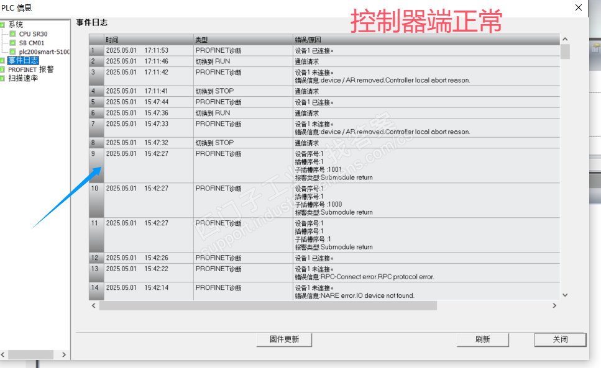The height and width of the screenshot is (368, 601).
Task: Close the PLC 信息 dialog window
Action: pyautogui.click(x=579, y=7)
